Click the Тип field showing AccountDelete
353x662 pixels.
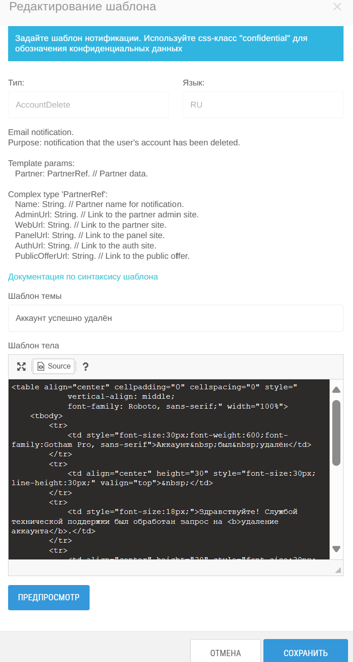(x=88, y=105)
